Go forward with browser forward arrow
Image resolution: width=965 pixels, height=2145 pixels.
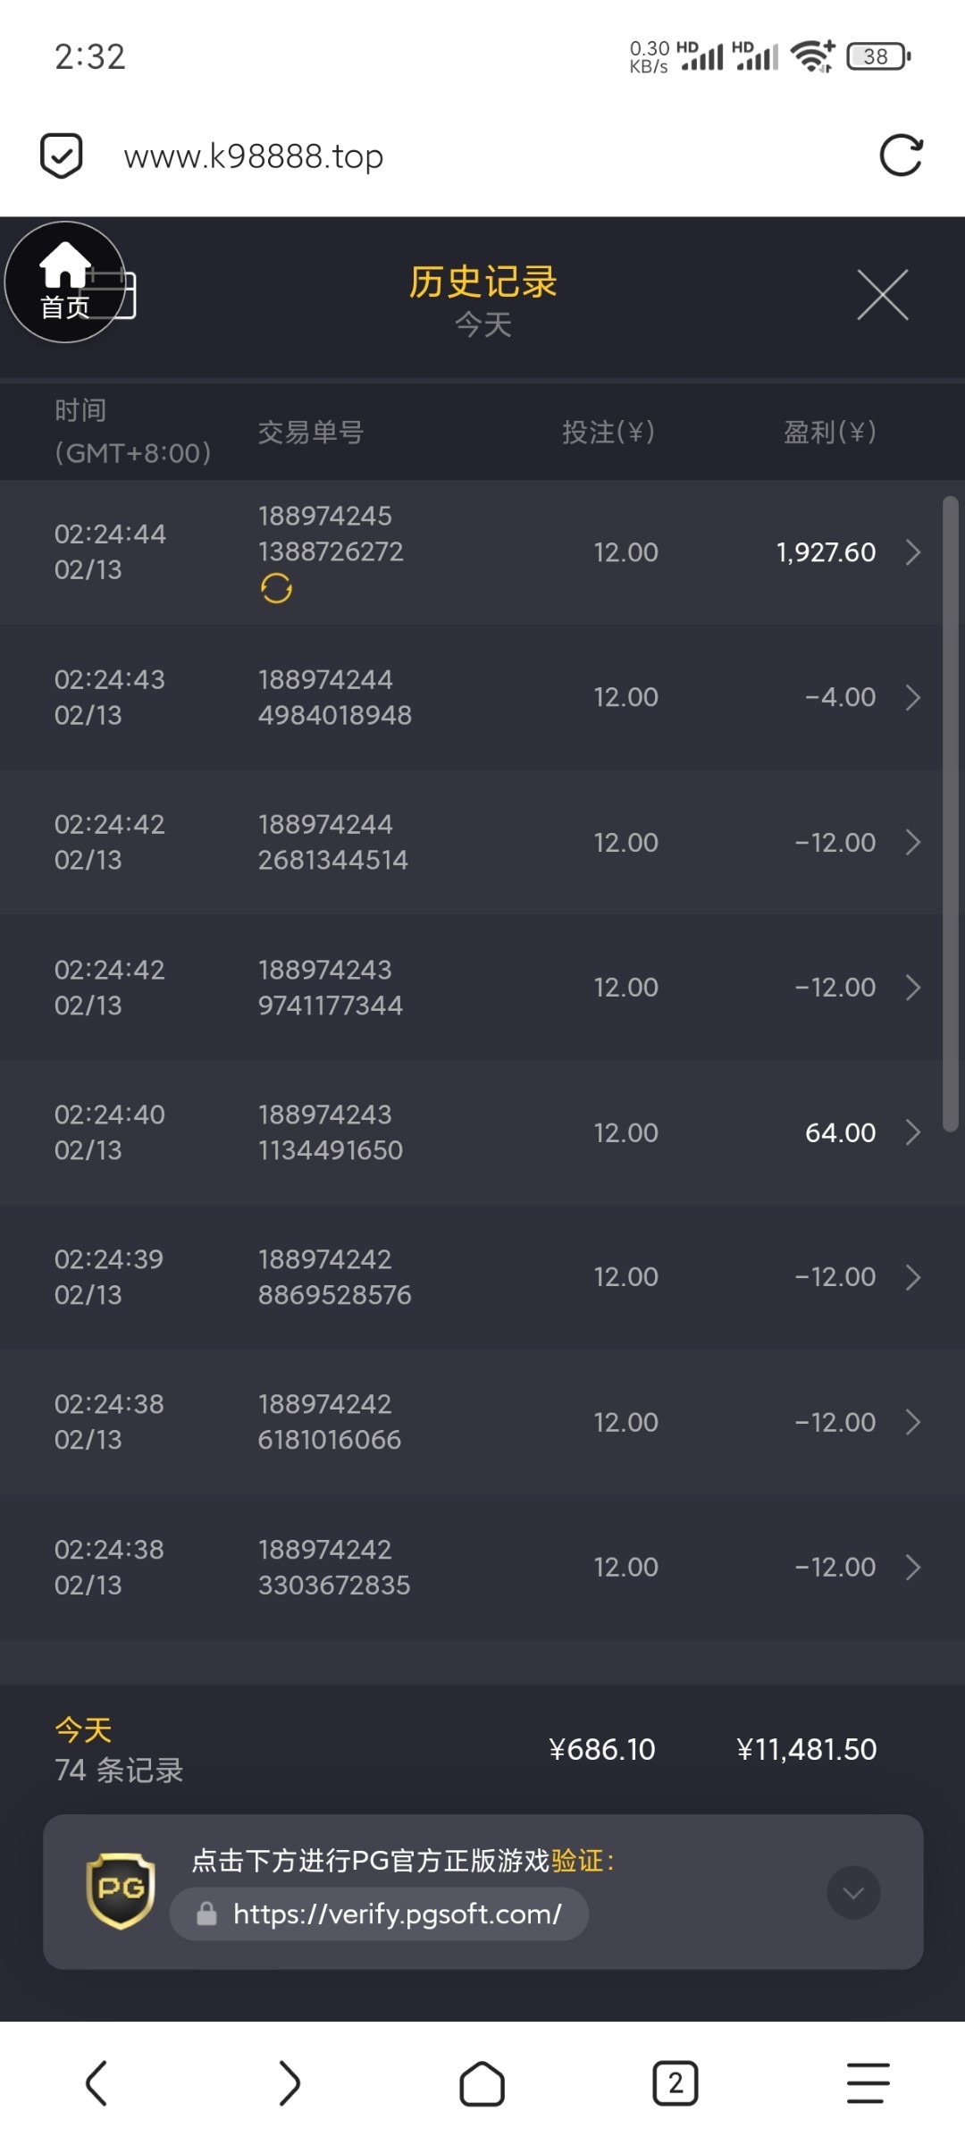[289, 2083]
